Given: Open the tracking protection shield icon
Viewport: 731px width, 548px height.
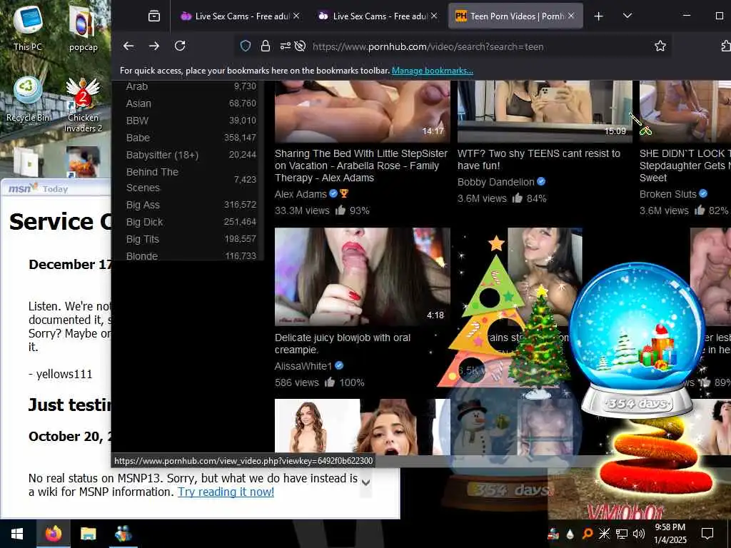Looking at the screenshot, I should [x=246, y=46].
